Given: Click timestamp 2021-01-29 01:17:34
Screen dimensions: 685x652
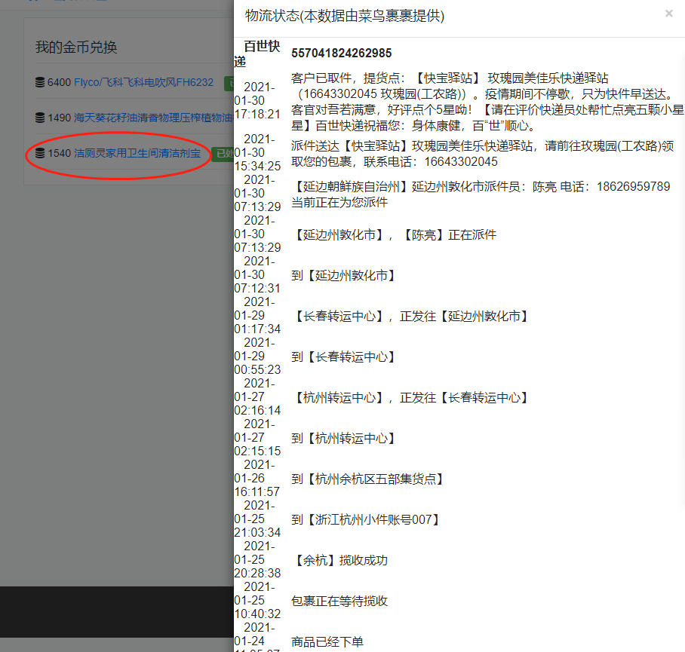Looking at the screenshot, I should 257,316.
